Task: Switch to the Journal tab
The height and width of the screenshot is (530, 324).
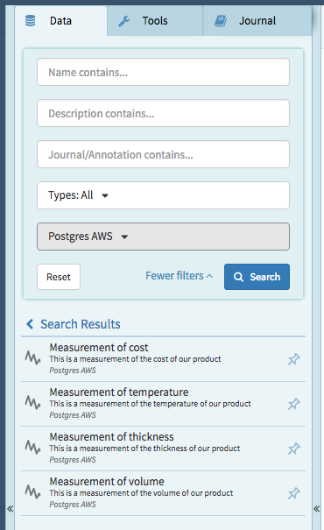Action: tap(257, 21)
